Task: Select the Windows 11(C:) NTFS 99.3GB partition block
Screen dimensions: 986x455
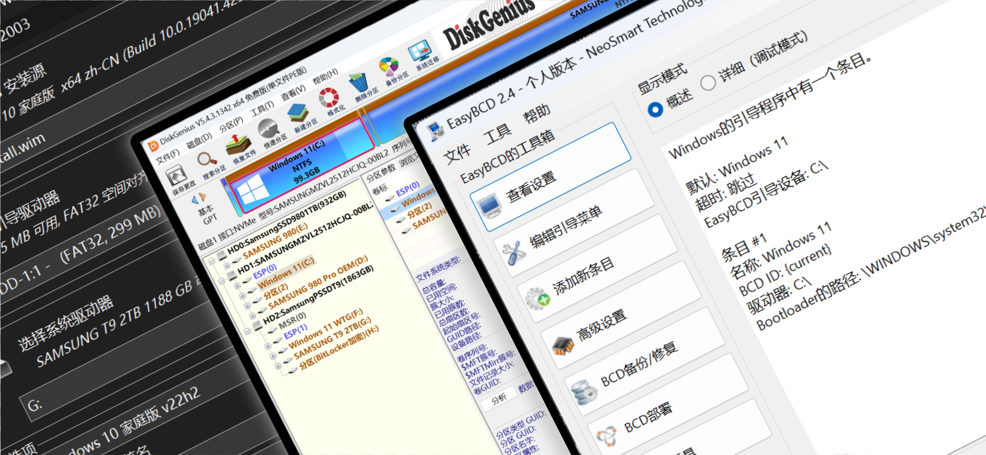Action: point(303,166)
